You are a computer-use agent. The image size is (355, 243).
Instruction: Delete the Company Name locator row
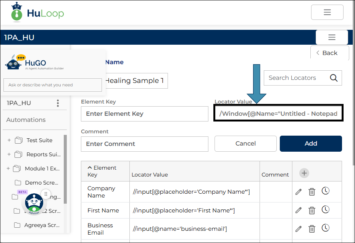pyautogui.click(x=312, y=192)
